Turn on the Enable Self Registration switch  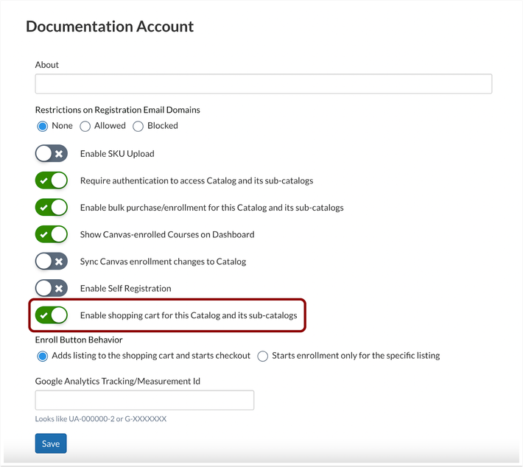pyautogui.click(x=52, y=288)
